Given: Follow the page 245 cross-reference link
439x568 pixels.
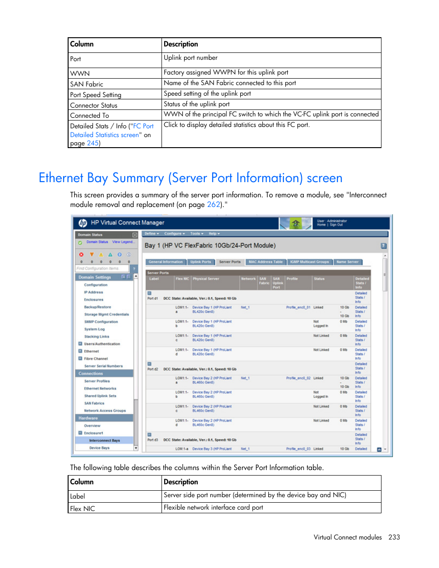Looking at the screenshot, I should coord(92,143).
